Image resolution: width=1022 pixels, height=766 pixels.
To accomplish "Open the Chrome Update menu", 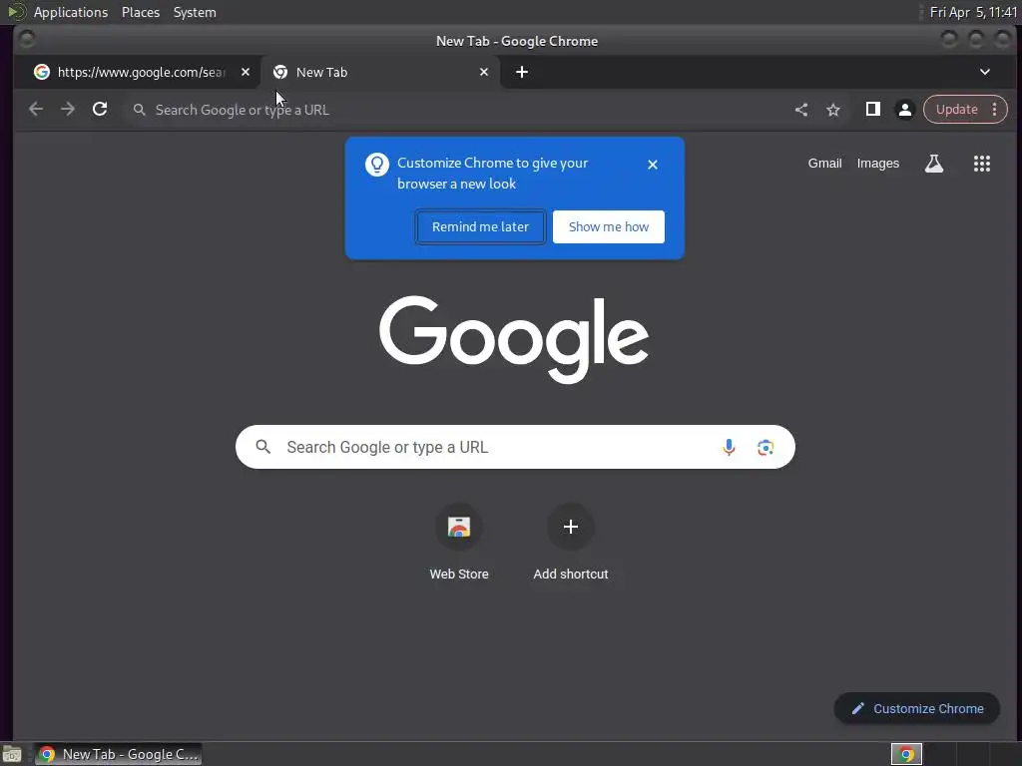I will (x=965, y=110).
